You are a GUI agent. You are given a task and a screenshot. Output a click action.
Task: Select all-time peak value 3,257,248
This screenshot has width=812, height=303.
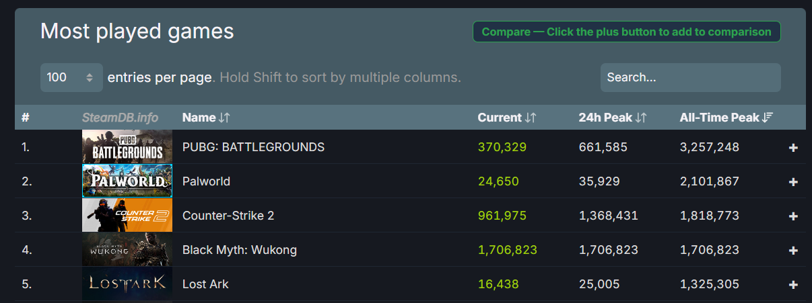click(710, 147)
